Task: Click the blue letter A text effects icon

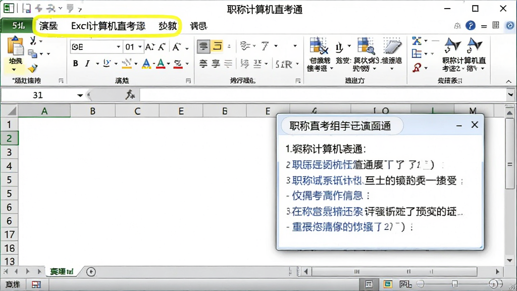Action: tap(146, 63)
